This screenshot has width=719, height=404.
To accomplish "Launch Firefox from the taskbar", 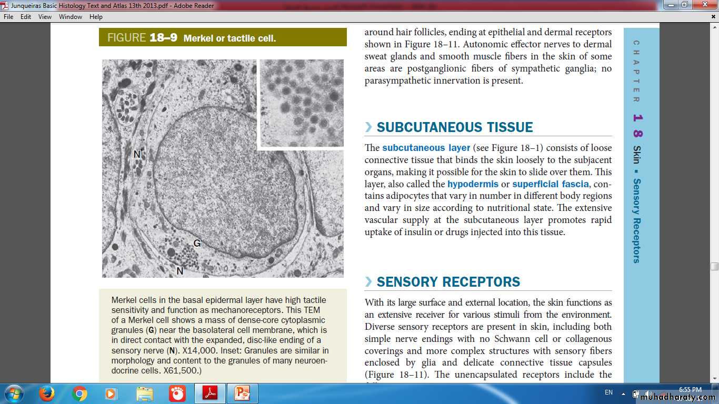I will (47, 393).
